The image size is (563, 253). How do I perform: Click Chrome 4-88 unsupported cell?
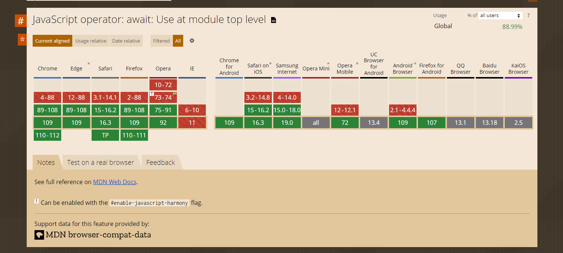(47, 97)
